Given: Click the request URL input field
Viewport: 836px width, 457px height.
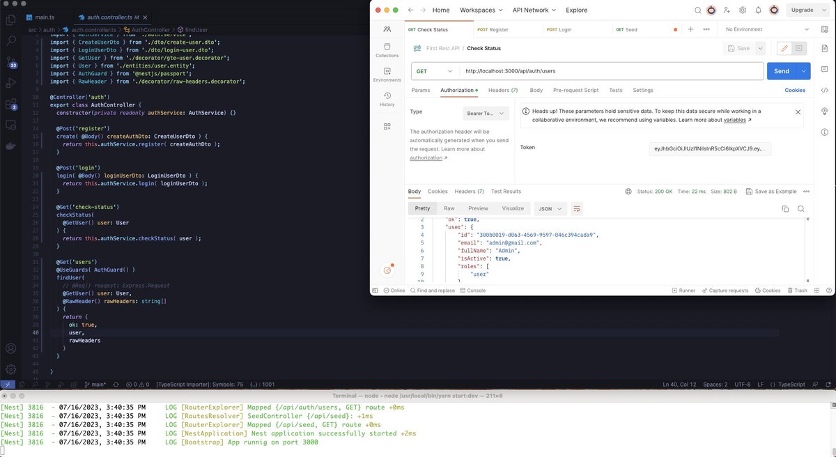Looking at the screenshot, I should pos(611,71).
